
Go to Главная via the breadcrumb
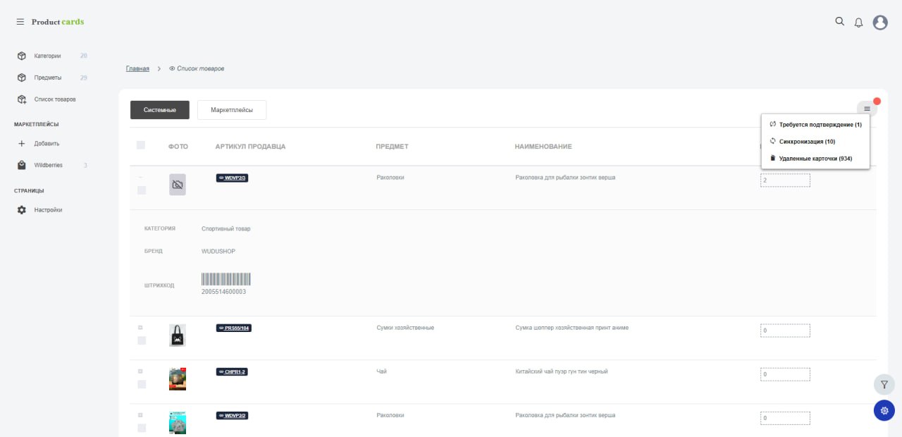137,68
